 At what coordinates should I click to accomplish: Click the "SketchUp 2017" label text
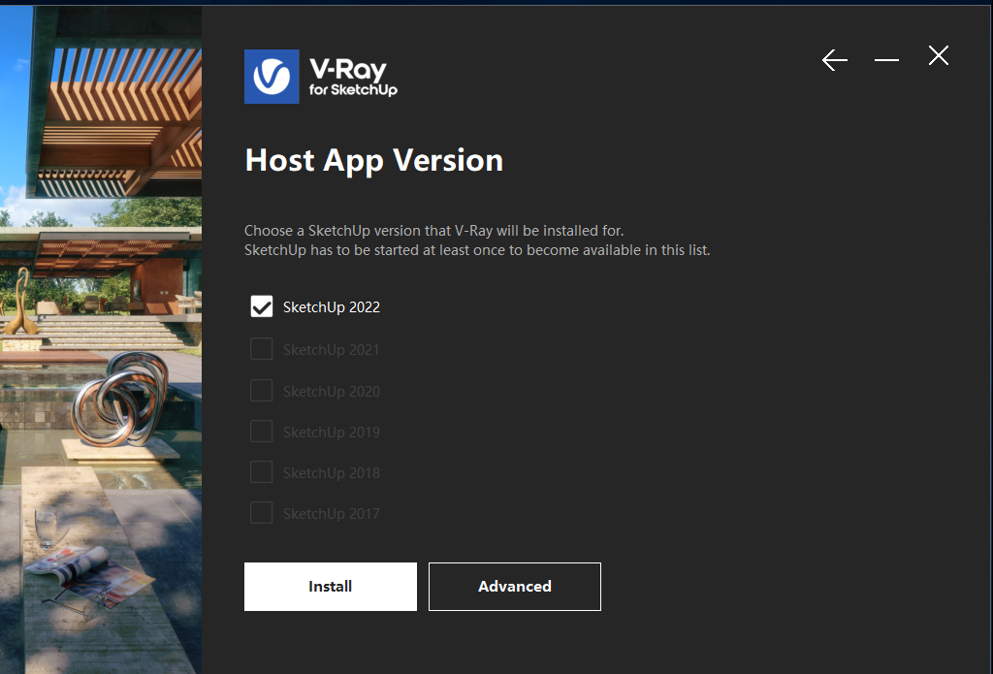pyautogui.click(x=332, y=514)
